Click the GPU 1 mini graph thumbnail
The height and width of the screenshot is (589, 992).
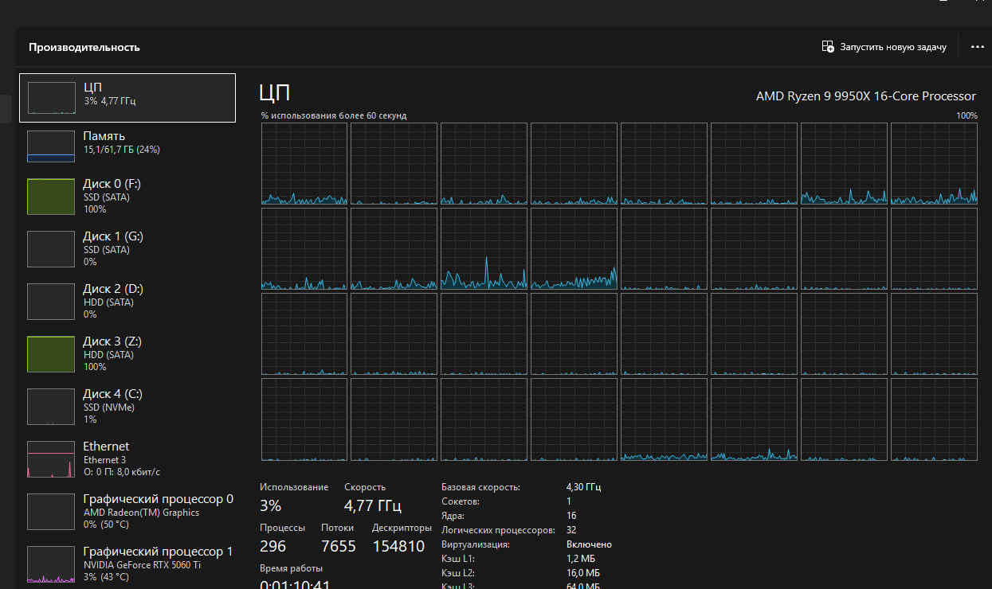click(51, 564)
